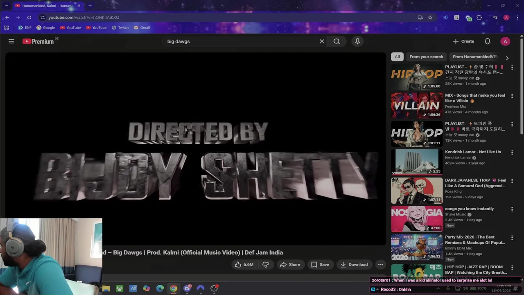524x295 pixels.
Task: Open Infinity EDM Mix channel name
Action: (x=458, y=248)
